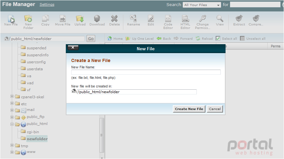The height and width of the screenshot is (159, 284).
Task: Navigate Forward in file list
Action: click(x=183, y=38)
